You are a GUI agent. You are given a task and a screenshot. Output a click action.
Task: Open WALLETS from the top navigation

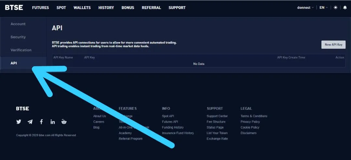tap(82, 7)
